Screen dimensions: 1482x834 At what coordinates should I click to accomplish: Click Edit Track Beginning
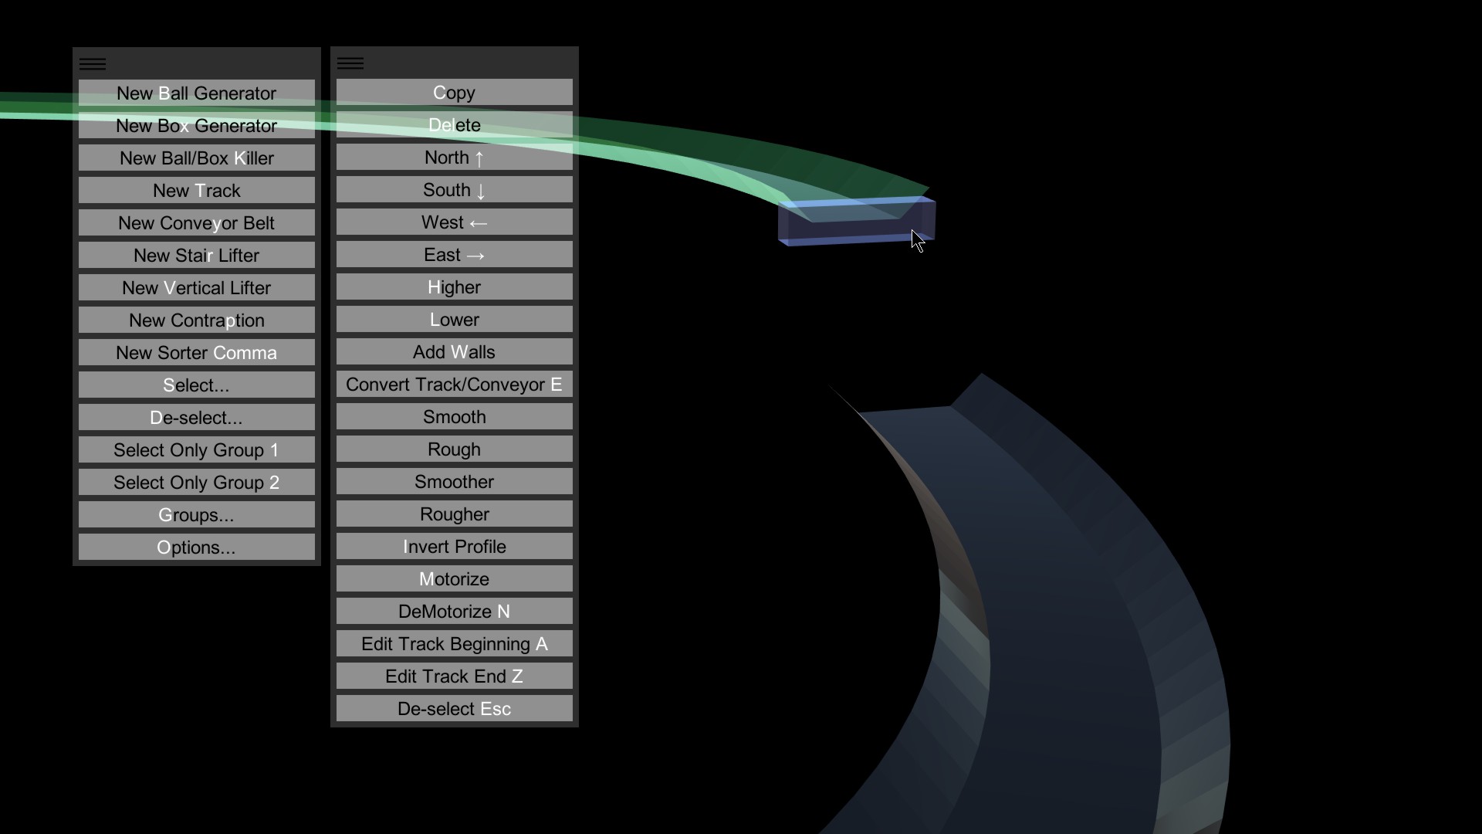[x=455, y=644]
